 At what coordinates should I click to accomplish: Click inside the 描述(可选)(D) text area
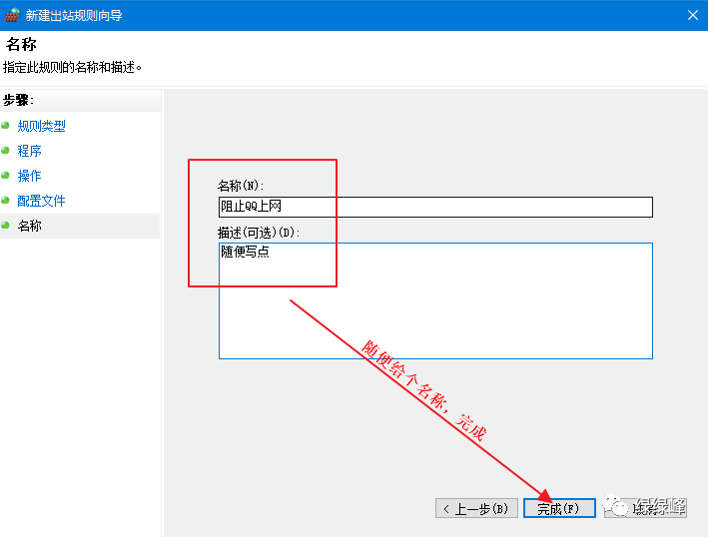[x=435, y=301]
